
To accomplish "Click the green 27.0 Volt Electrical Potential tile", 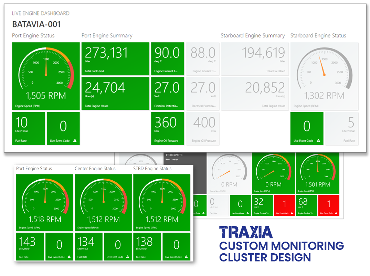I will [x=168, y=93].
